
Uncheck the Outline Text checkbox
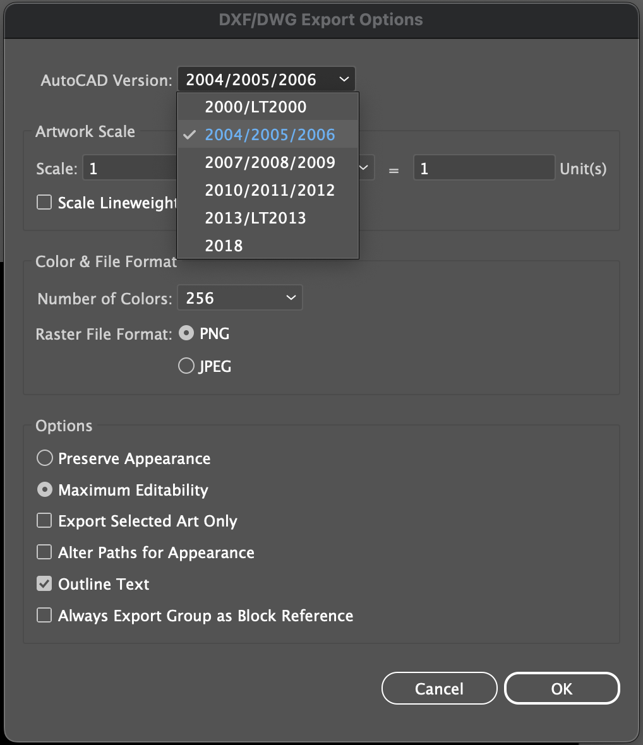(x=44, y=583)
